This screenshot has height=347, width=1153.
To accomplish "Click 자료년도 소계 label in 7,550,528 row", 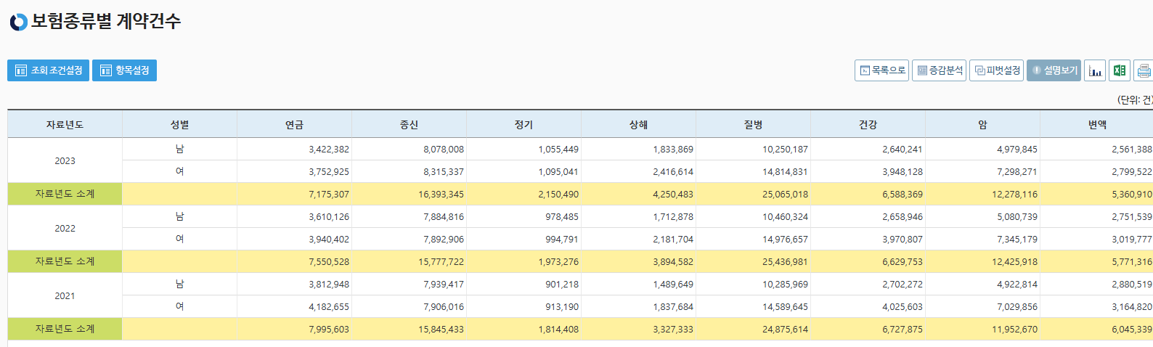I will click(65, 261).
